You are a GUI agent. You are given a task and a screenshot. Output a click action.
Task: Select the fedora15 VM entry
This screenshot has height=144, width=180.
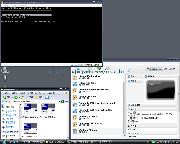[97, 84]
